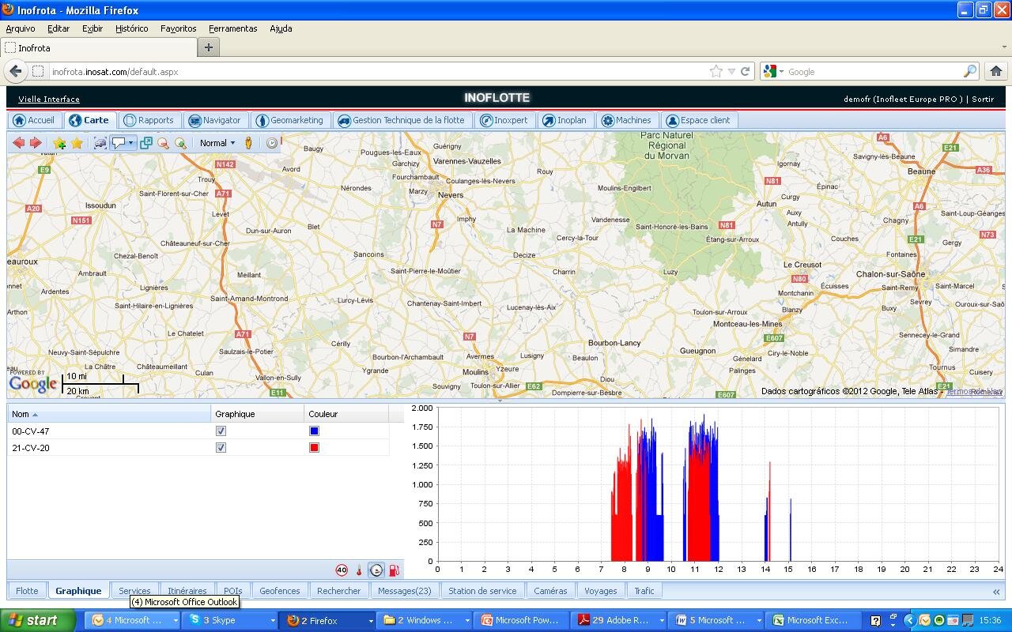The image size is (1012, 632).
Task: Open the Skype taskbar group
Action: [231, 620]
